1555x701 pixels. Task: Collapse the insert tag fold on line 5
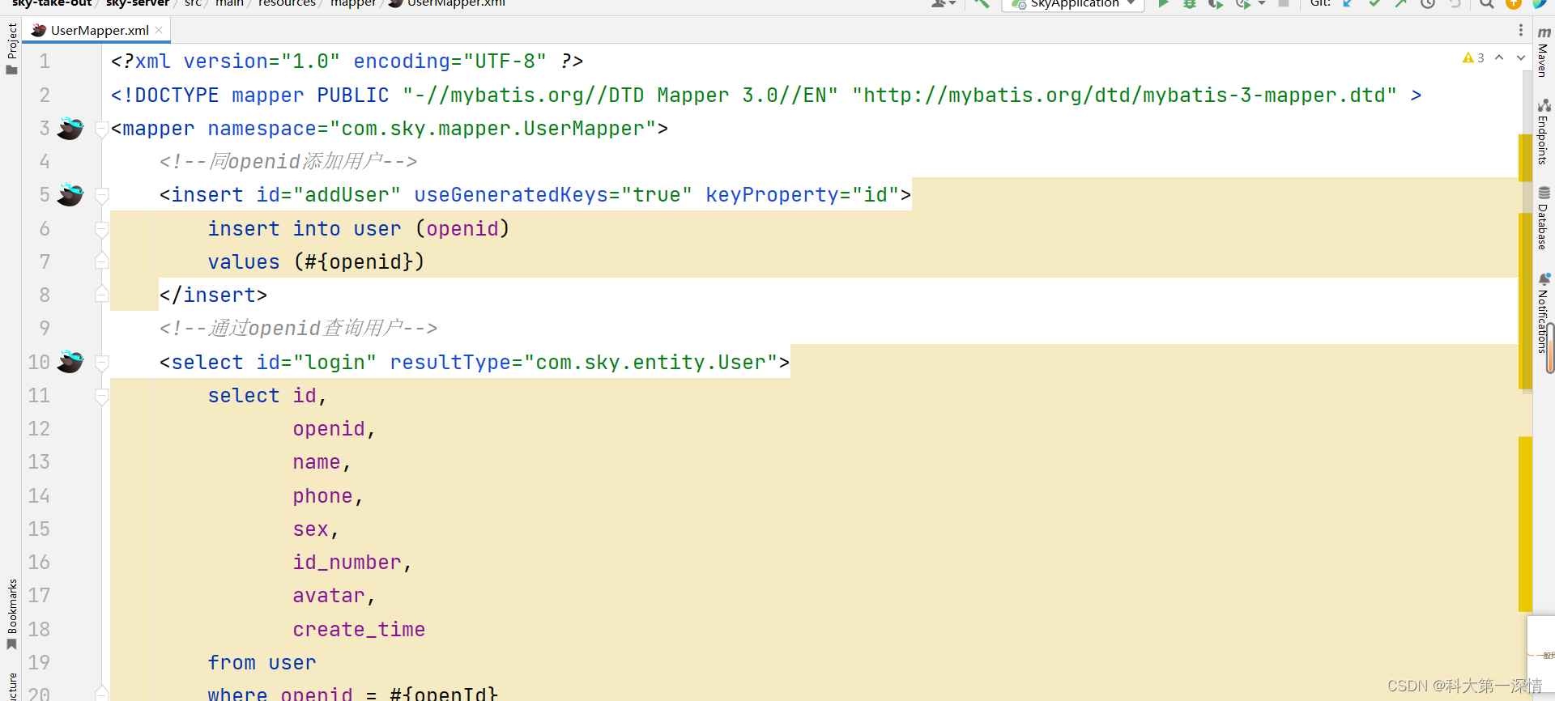[x=102, y=195]
